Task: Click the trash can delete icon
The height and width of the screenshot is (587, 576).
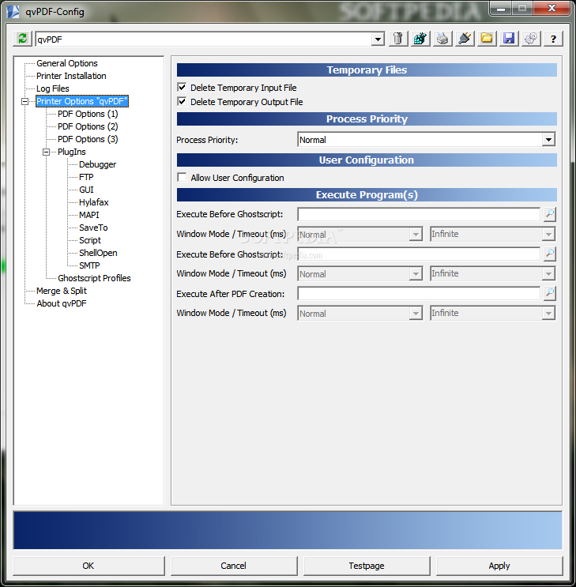Action: tap(398, 39)
